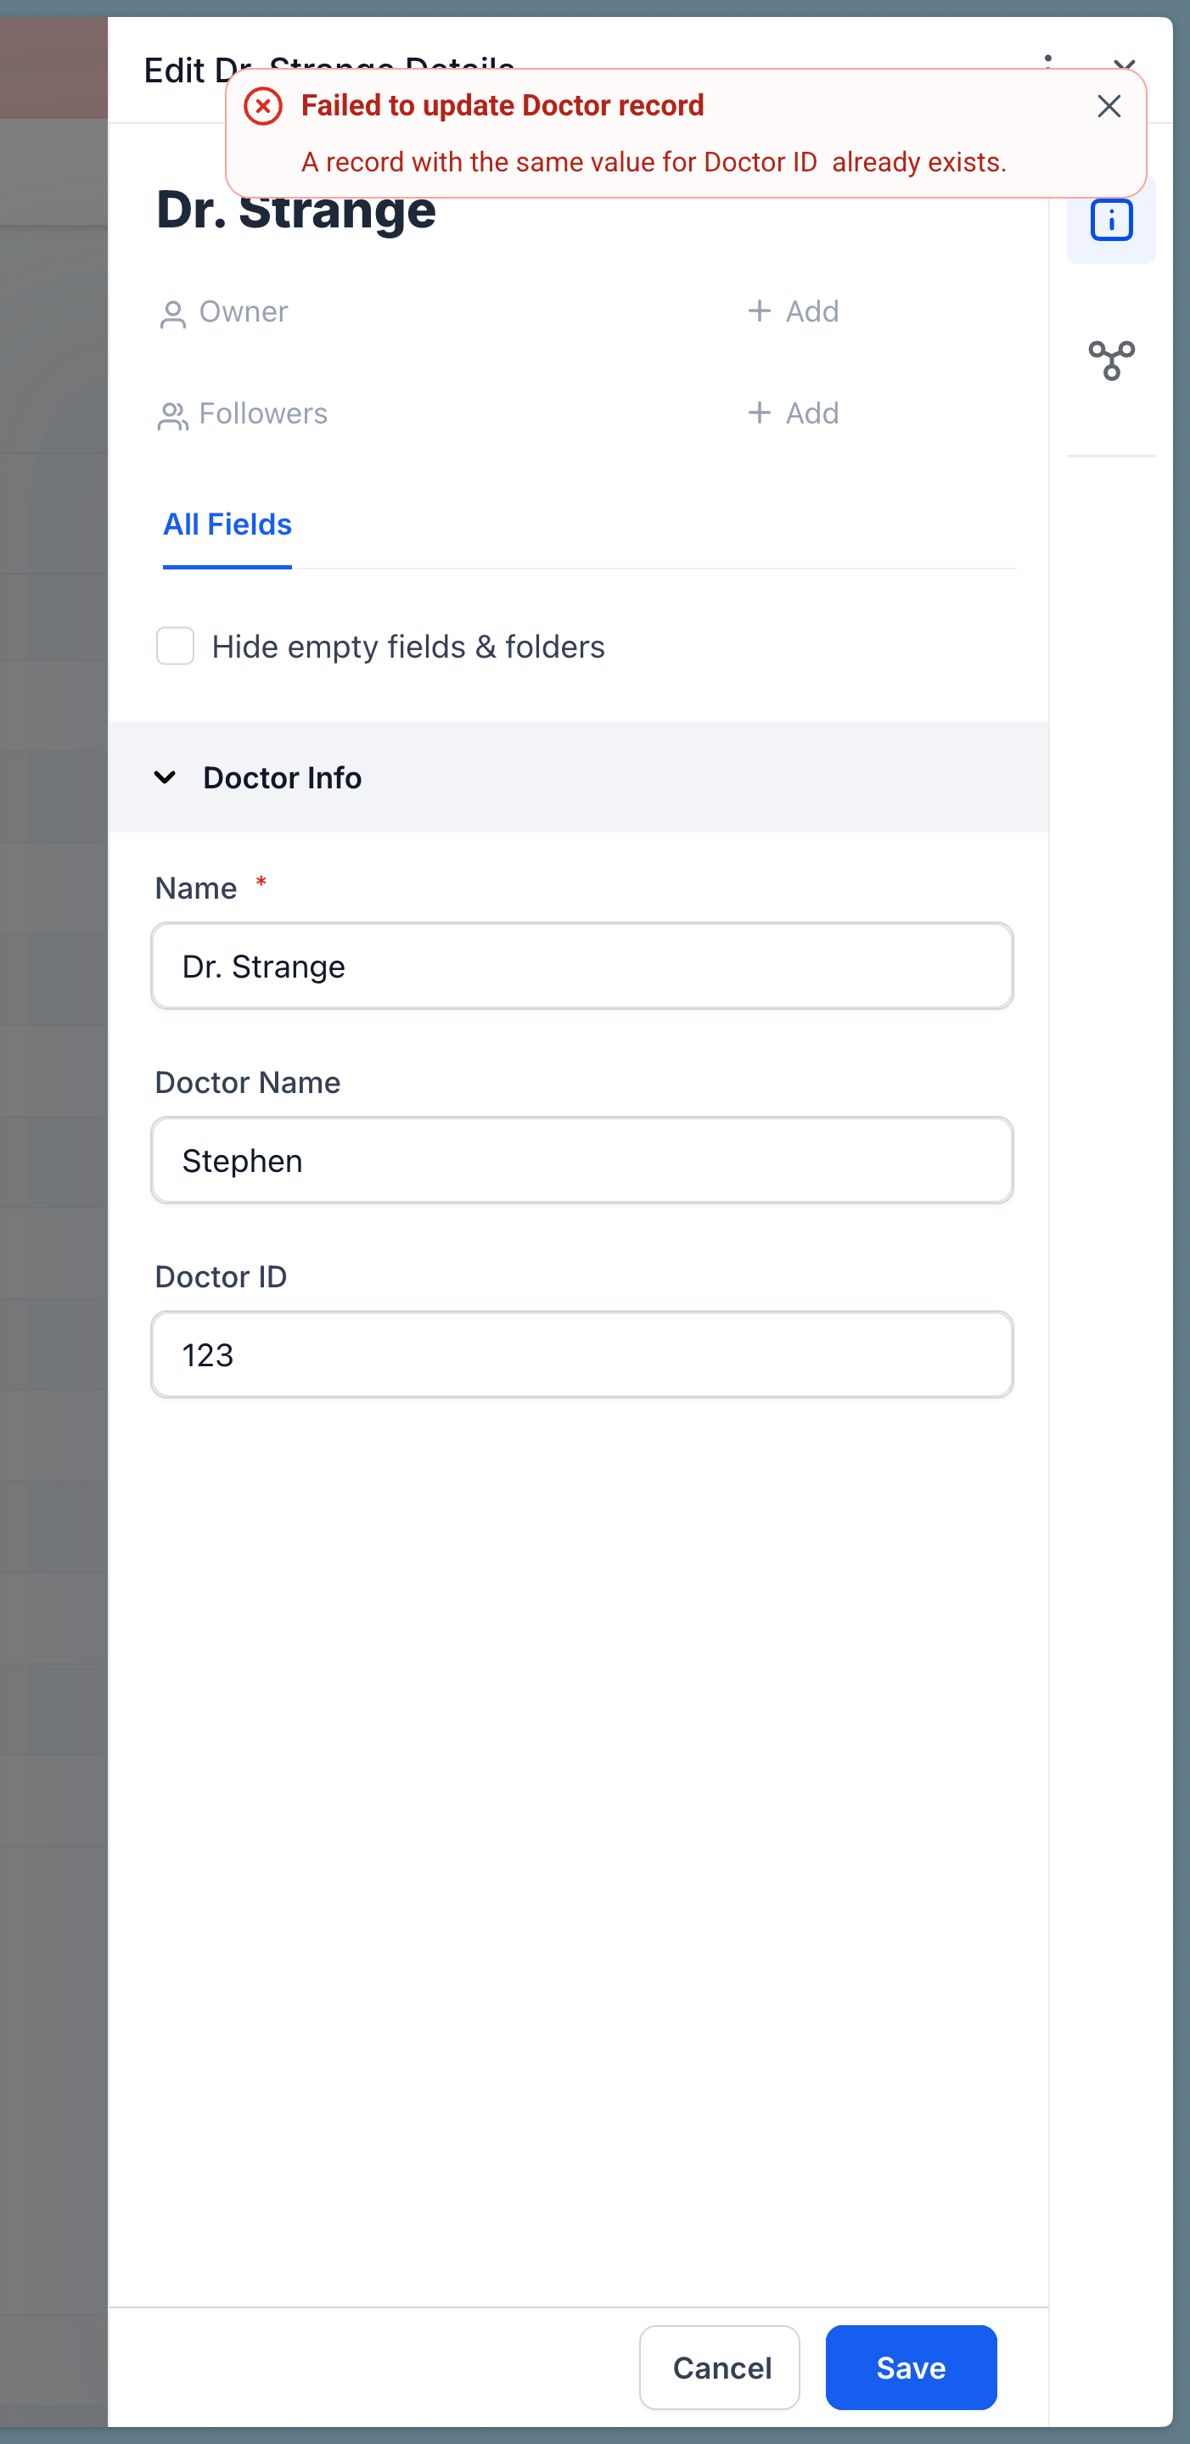Collapse the Doctor Info section
The width and height of the screenshot is (1190, 2444).
[x=166, y=777]
